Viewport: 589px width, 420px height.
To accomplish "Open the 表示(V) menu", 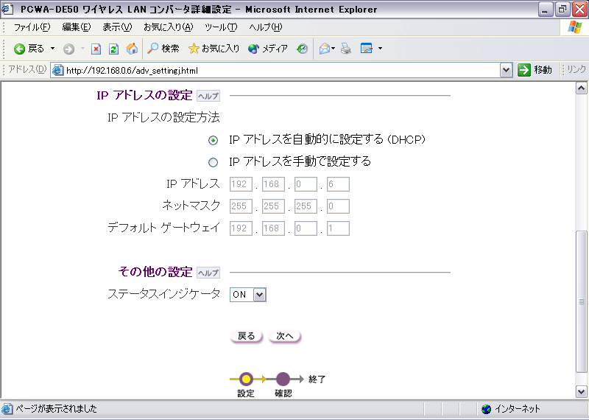I will [x=117, y=27].
